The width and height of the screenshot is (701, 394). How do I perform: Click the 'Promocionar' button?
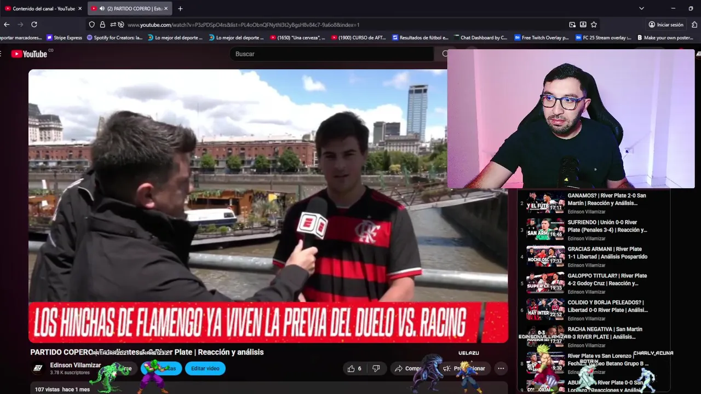(464, 368)
